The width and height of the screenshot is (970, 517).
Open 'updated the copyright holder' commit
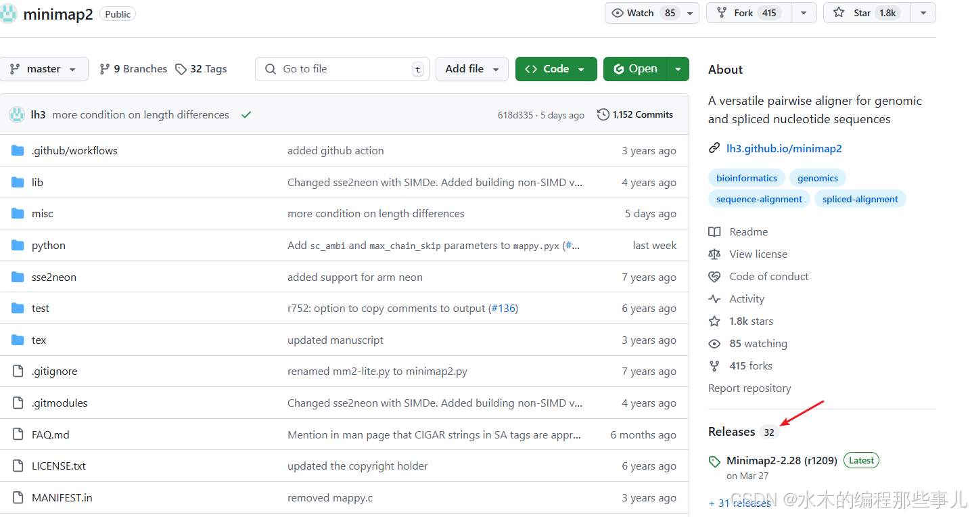358,466
